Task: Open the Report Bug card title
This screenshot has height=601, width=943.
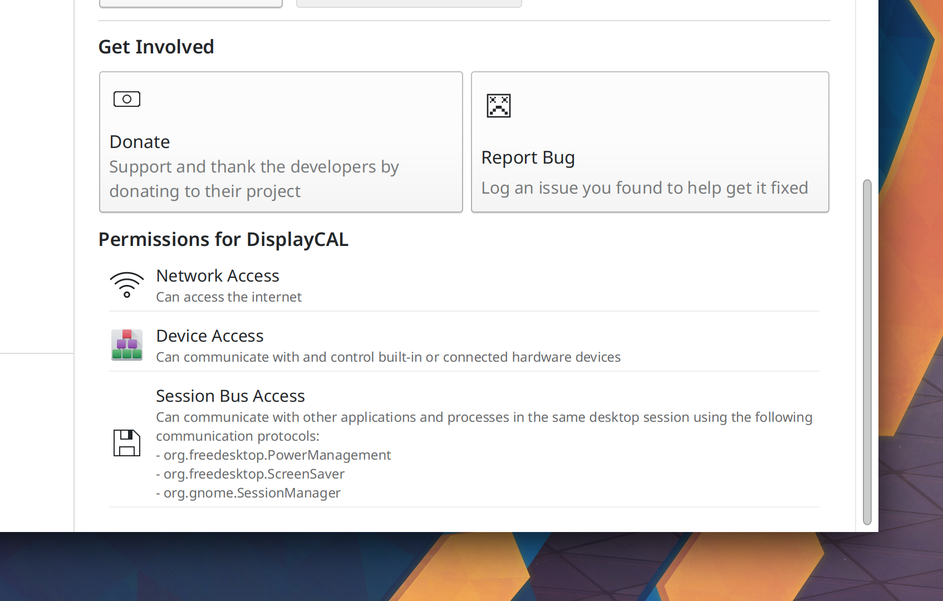Action: coord(528,157)
